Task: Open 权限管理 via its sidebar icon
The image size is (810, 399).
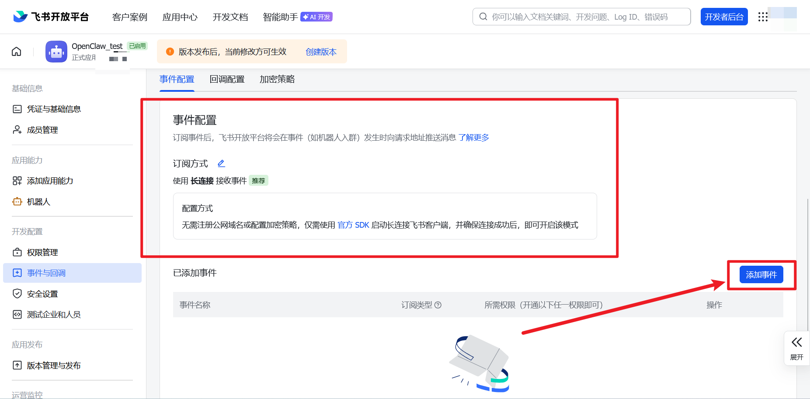Action: [17, 252]
